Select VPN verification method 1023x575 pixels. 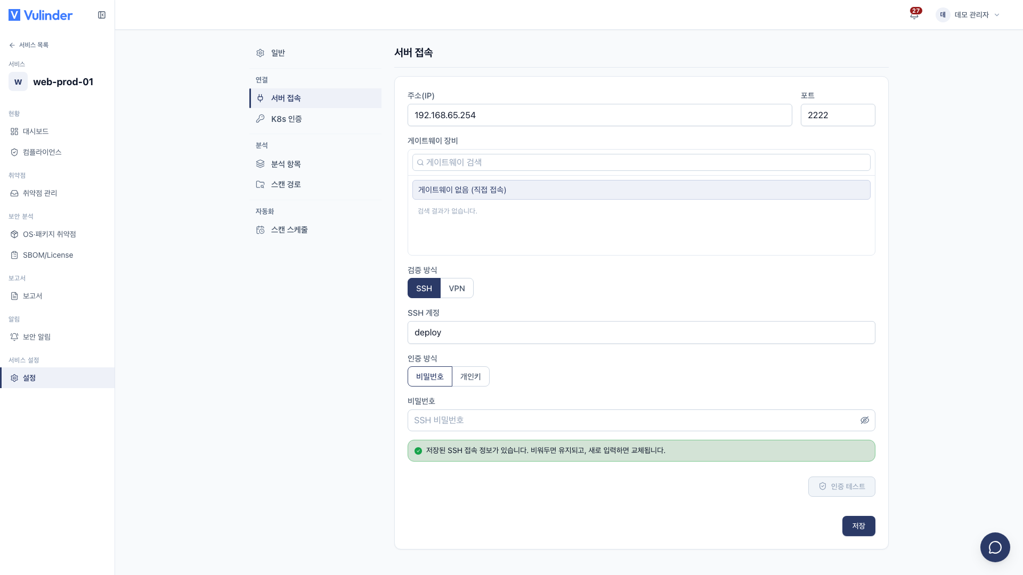coord(457,289)
